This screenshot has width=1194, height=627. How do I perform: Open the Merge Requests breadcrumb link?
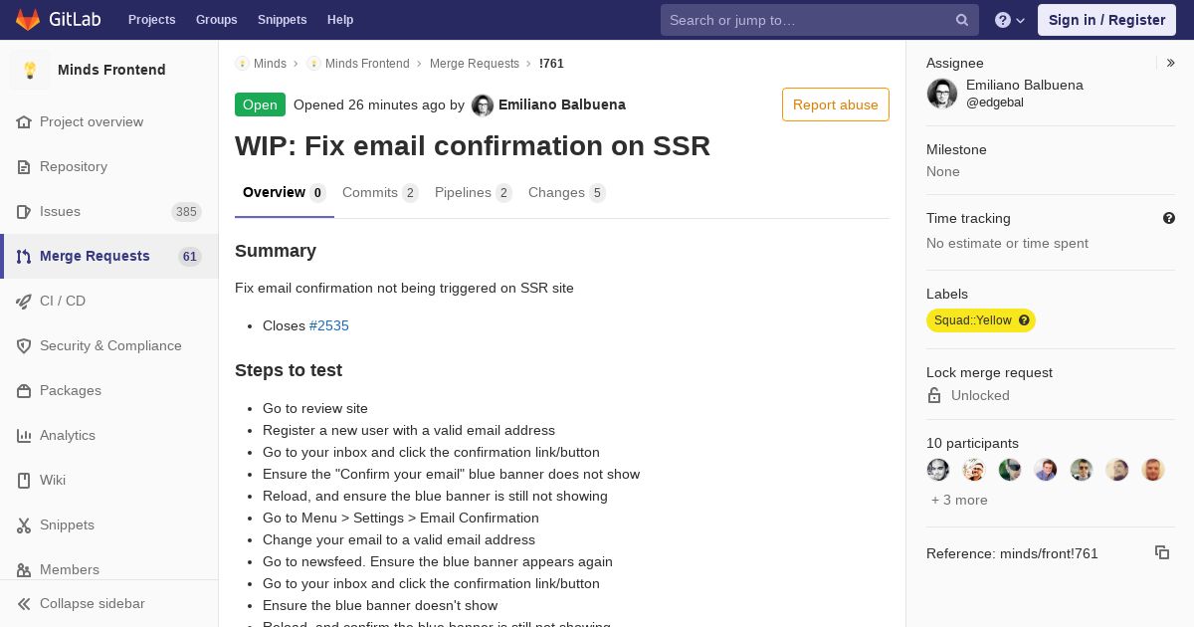point(475,64)
